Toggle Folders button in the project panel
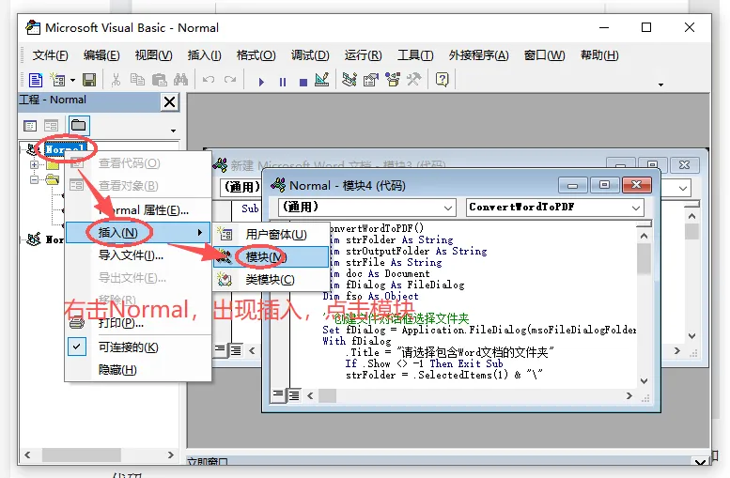This screenshot has width=730, height=478. point(78,125)
